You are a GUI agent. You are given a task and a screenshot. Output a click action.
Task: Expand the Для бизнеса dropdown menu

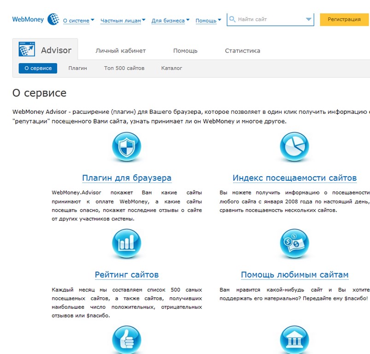(170, 20)
